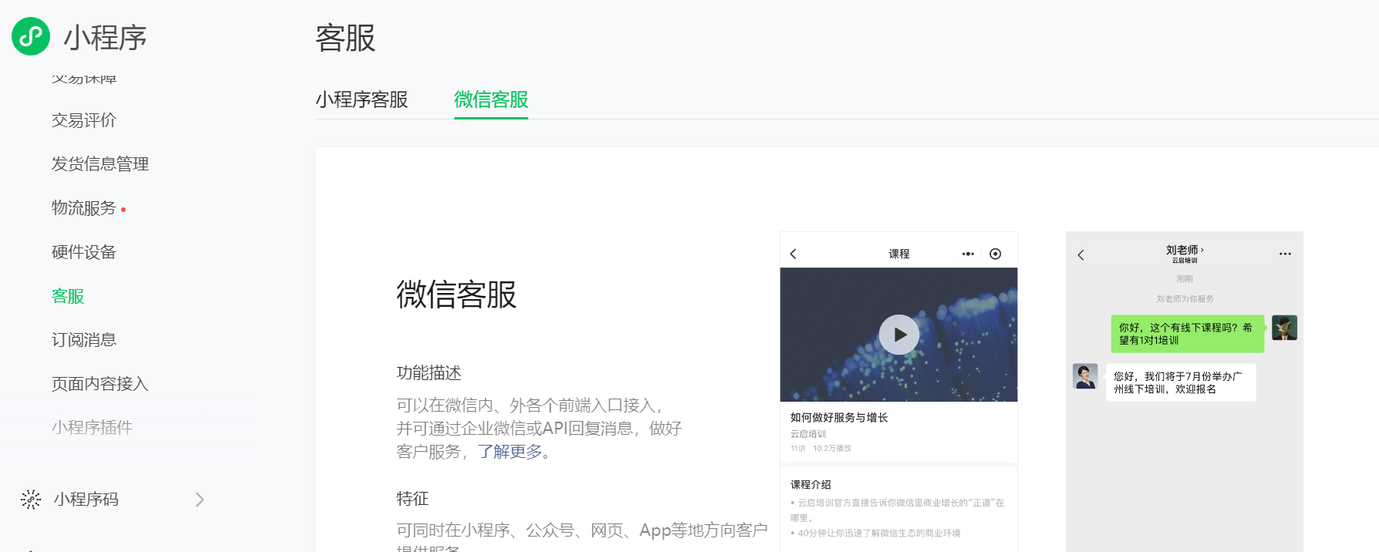
Task: Click the 小程序 header title text
Action: tap(105, 38)
